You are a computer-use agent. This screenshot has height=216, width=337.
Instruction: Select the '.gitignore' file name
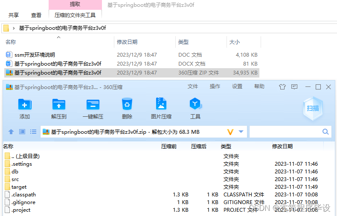click(x=23, y=202)
